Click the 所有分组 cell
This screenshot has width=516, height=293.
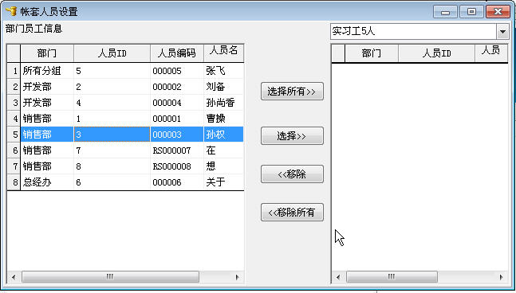(47, 71)
